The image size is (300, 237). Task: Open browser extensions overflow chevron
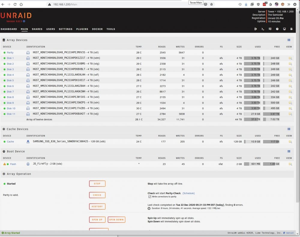pos(289,4)
